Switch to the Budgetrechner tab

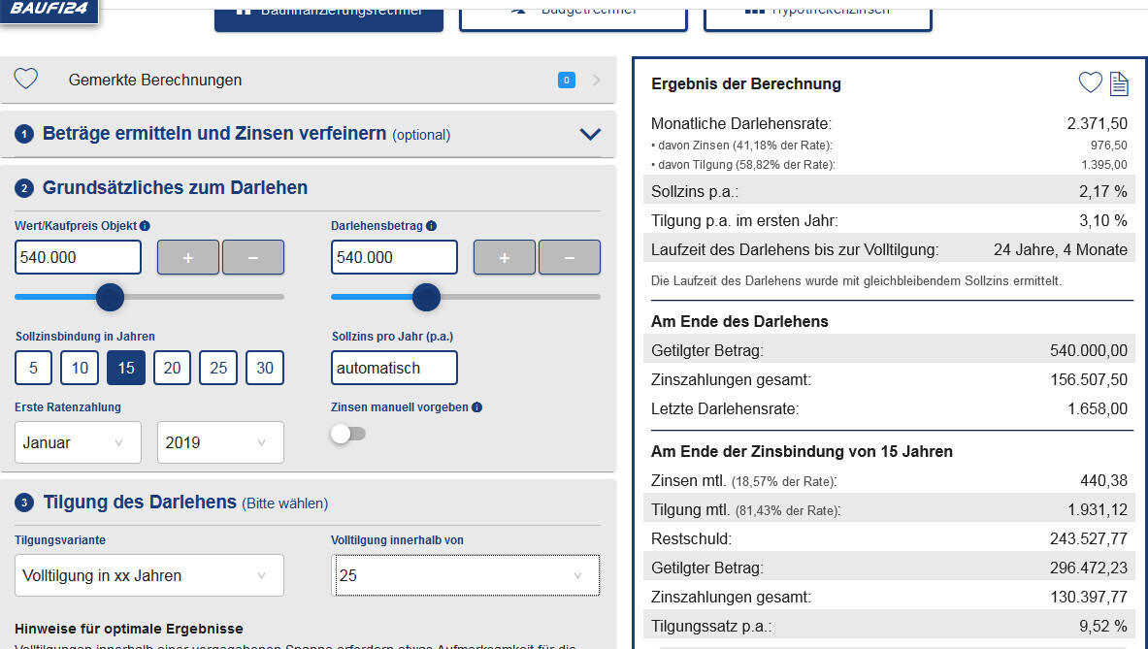(x=573, y=14)
